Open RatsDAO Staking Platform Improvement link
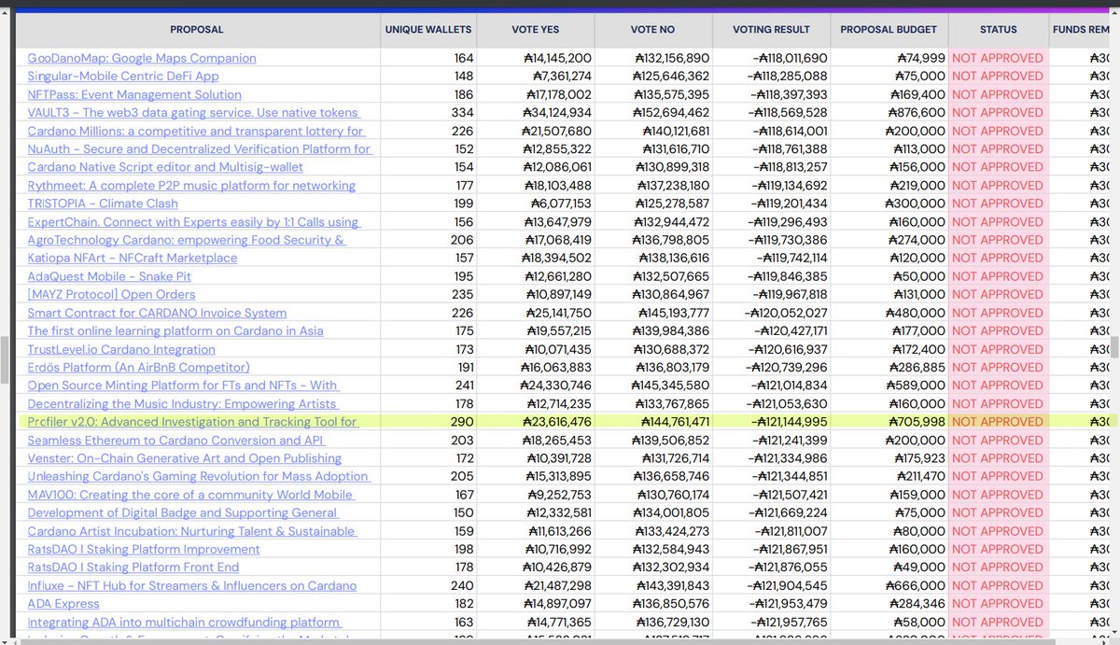Image resolution: width=1120 pixels, height=645 pixels. (x=144, y=549)
